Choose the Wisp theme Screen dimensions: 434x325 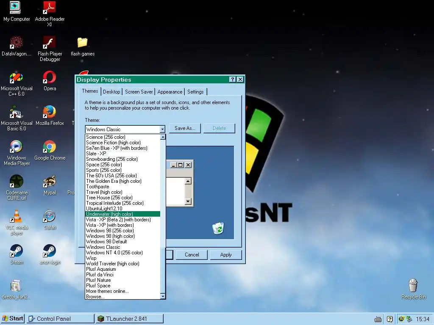(x=122, y=258)
